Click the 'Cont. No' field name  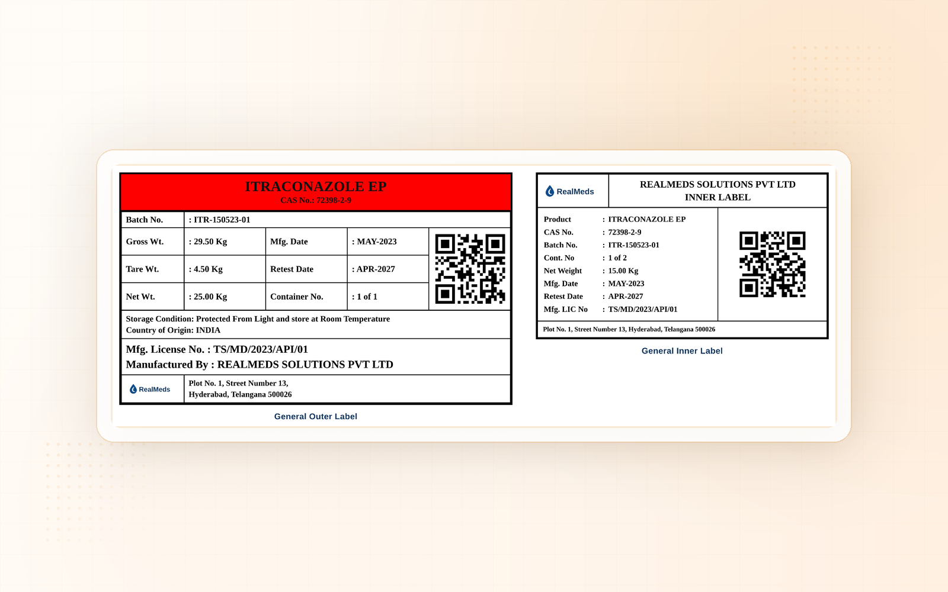point(559,258)
